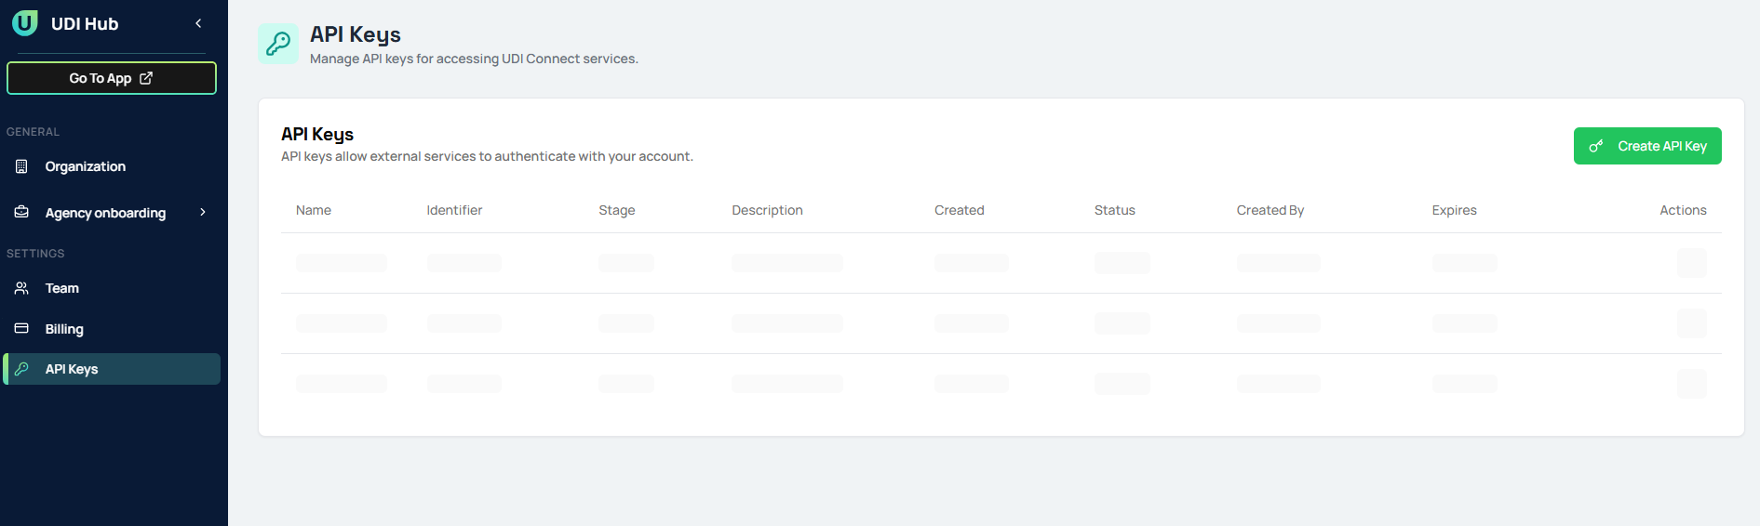Screen dimensions: 1760x526
Task: Click the API Keys sidebar key icon
Action: pyautogui.click(x=21, y=369)
